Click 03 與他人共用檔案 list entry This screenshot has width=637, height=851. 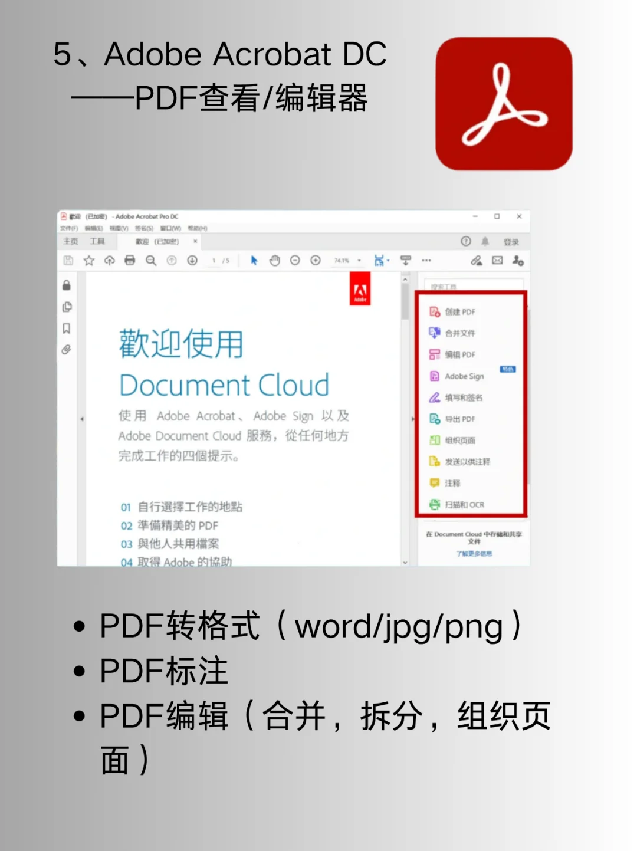click(170, 544)
